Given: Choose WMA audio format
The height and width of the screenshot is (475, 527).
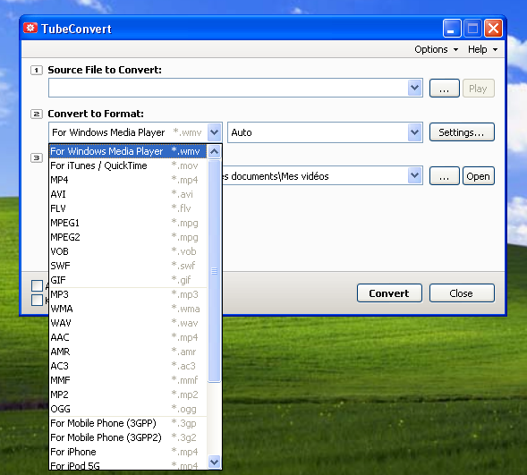Looking at the screenshot, I should (x=128, y=309).
